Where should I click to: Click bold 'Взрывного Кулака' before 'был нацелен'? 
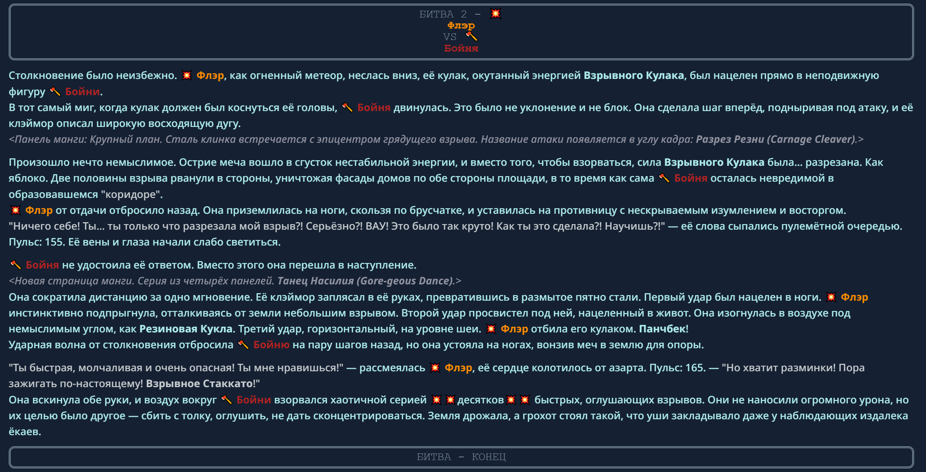(634, 75)
